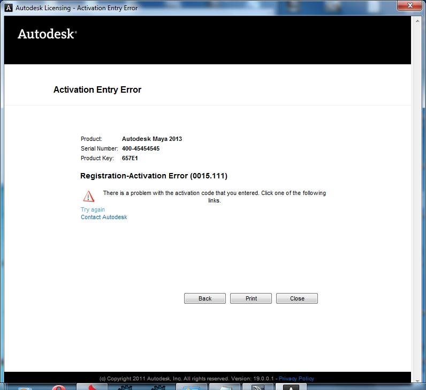Image resolution: width=426 pixels, height=390 pixels.
Task: Click the Registration-Activation Error (0015.111) heading
Action: click(154, 176)
